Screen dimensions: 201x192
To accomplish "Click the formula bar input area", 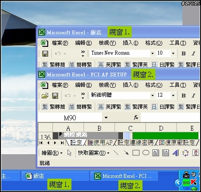I will [x=170, y=117].
